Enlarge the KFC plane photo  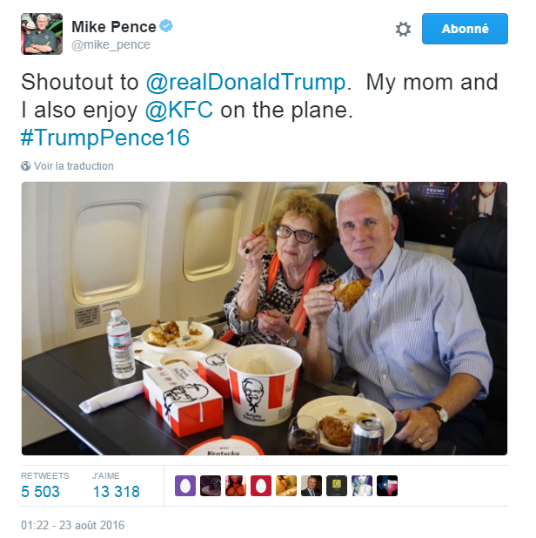point(265,318)
